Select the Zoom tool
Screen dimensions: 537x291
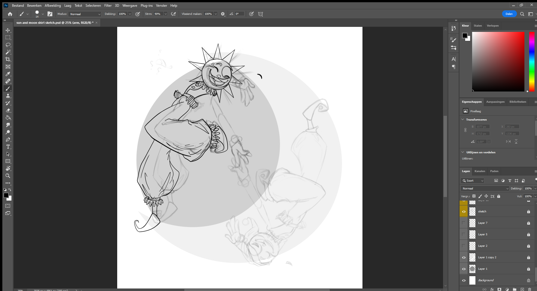point(8,176)
